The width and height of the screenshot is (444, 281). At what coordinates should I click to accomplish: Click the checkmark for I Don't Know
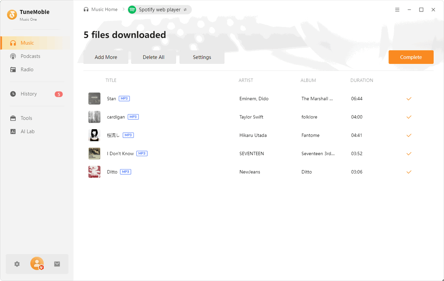pyautogui.click(x=409, y=154)
